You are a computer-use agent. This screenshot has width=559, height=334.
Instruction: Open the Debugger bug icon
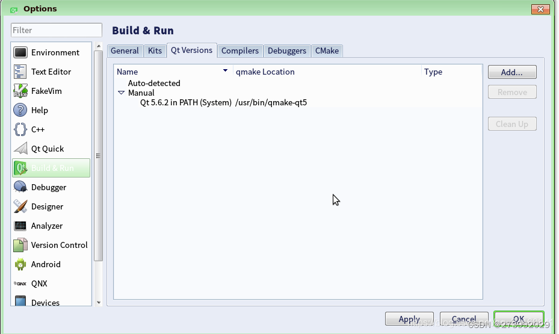20,187
